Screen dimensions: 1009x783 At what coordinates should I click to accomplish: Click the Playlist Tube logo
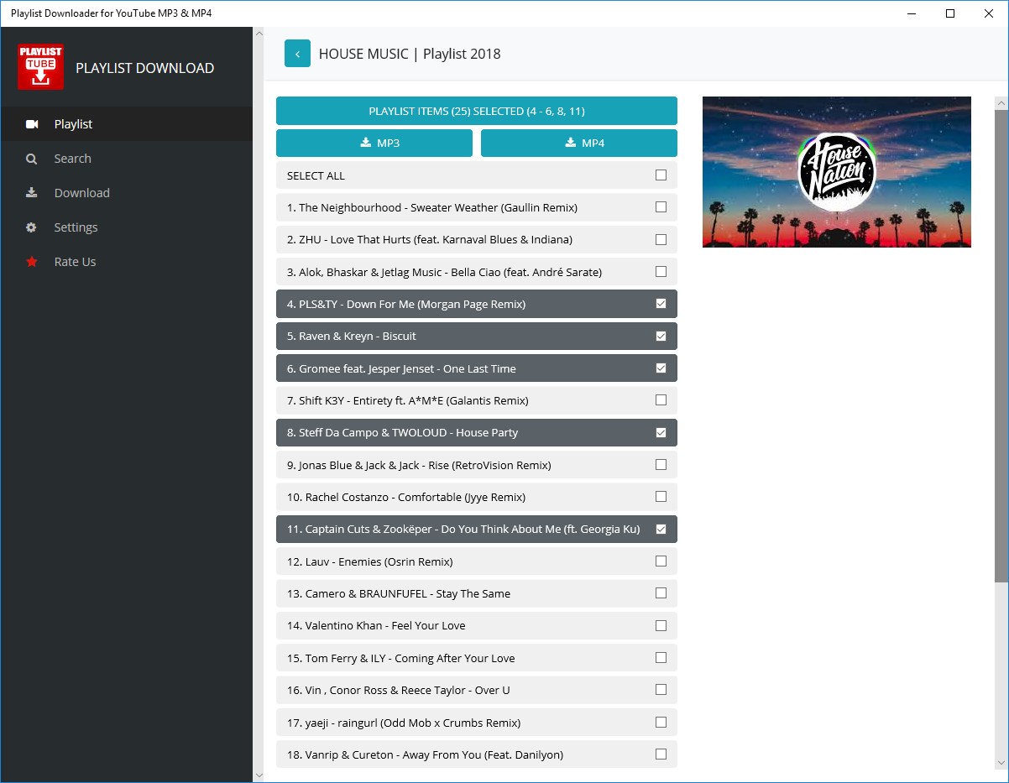(40, 67)
